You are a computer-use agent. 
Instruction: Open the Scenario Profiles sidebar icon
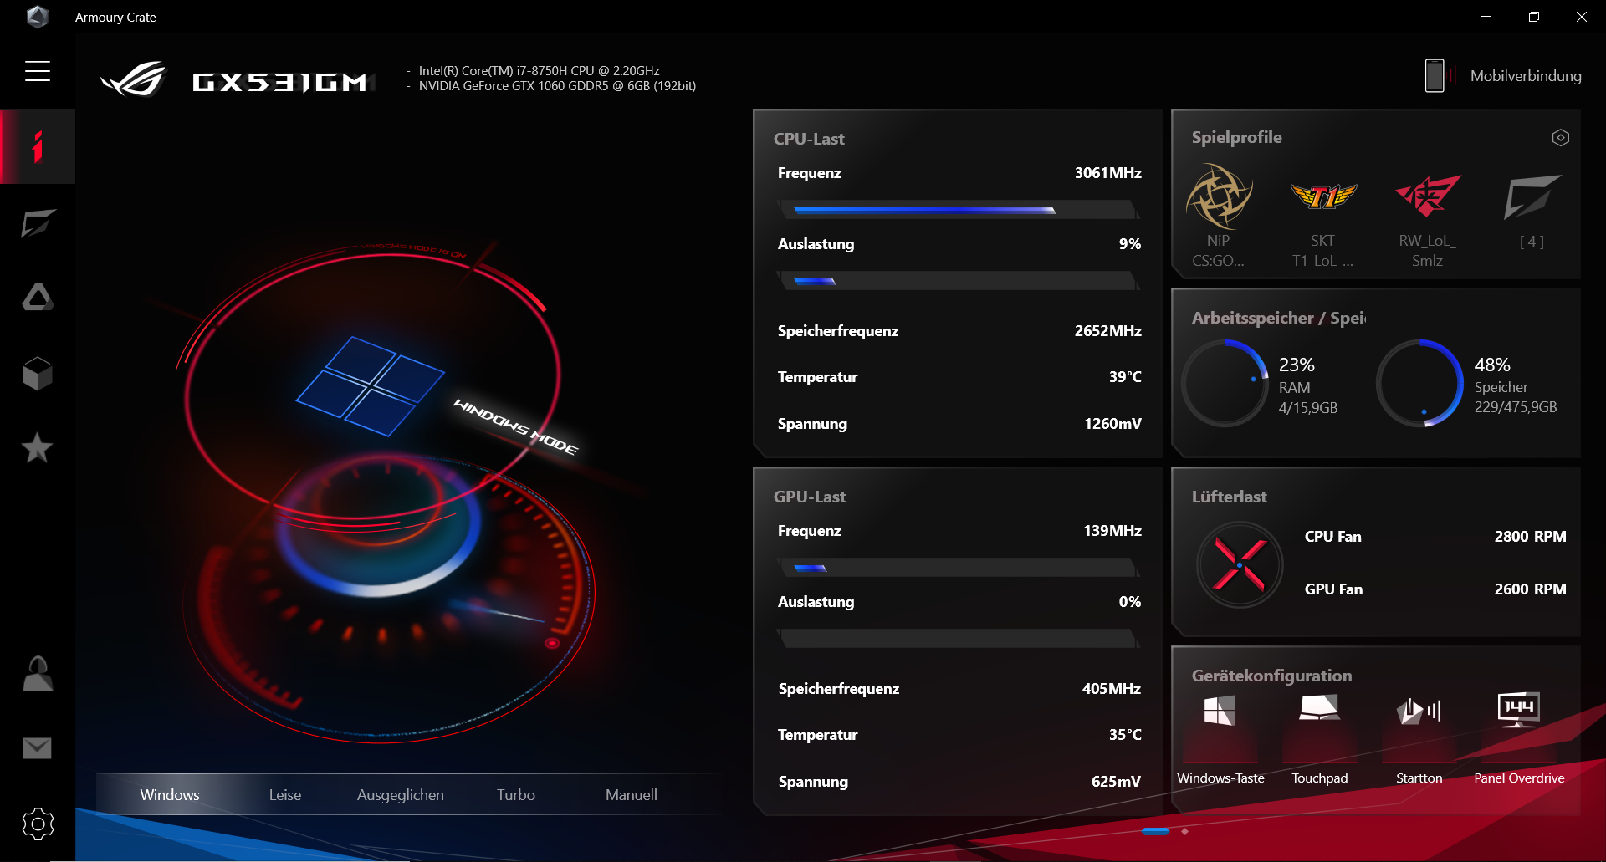pyautogui.click(x=38, y=222)
